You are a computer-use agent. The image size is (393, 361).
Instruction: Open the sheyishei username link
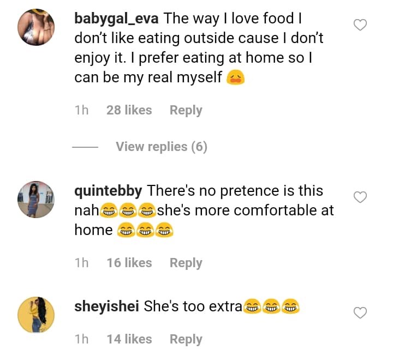106,306
